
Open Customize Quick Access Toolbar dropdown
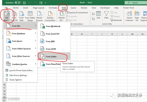click(45, 3)
